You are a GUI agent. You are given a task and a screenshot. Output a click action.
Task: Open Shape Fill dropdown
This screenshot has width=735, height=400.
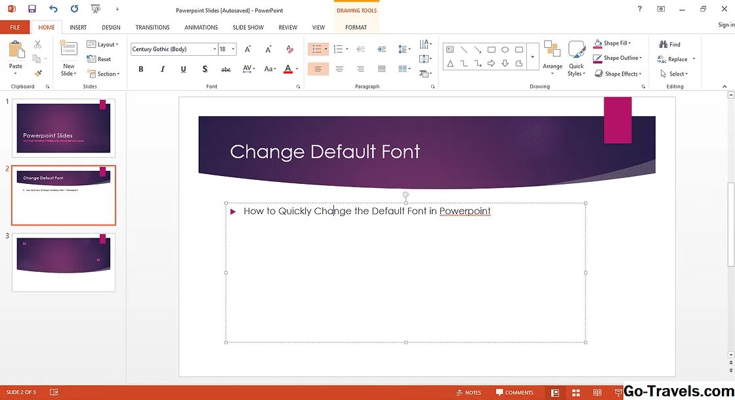click(x=612, y=43)
